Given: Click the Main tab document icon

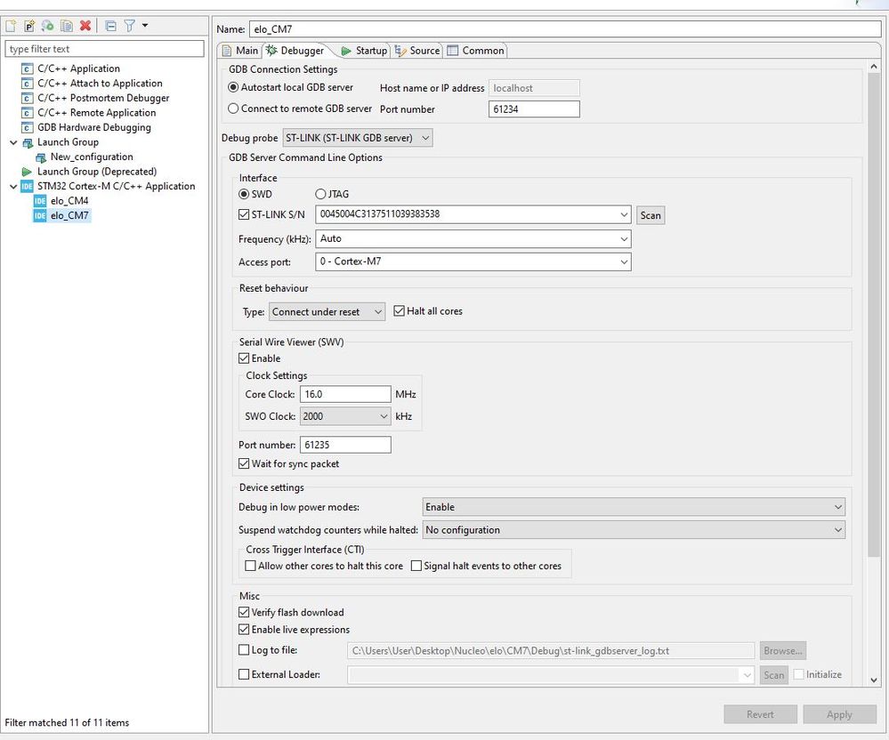Looking at the screenshot, I should (x=227, y=51).
